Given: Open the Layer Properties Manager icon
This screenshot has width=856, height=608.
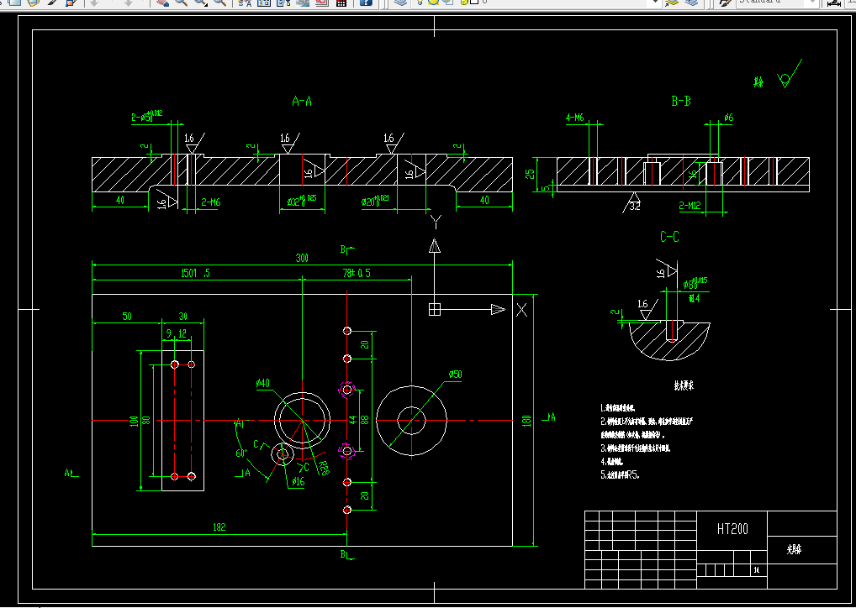Looking at the screenshot, I should tap(401, 3).
